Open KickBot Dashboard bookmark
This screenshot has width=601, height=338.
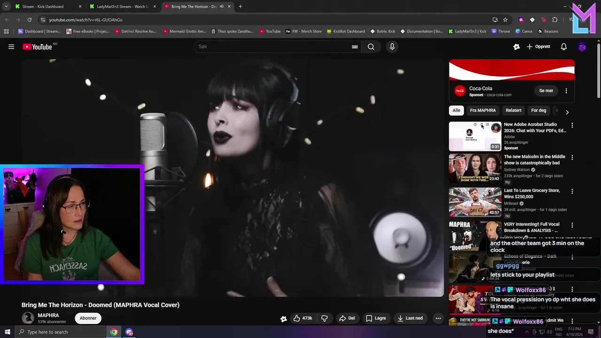click(x=345, y=31)
